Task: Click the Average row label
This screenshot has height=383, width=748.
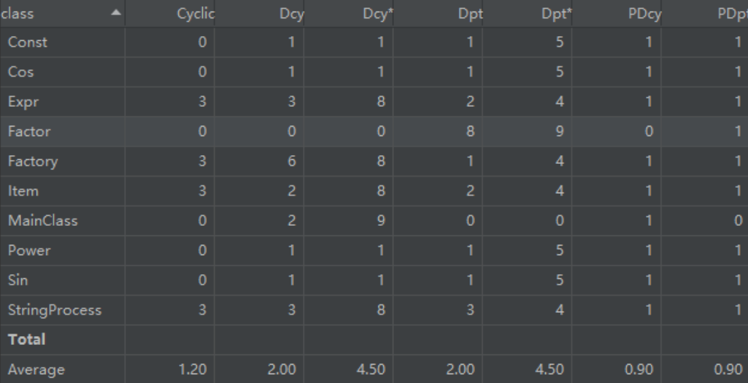Action: [36, 370]
